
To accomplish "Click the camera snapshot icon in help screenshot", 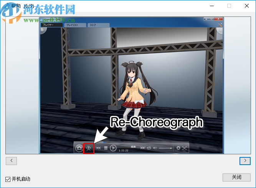I will (79, 148).
